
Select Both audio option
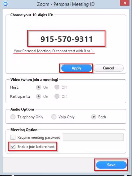[94, 117]
